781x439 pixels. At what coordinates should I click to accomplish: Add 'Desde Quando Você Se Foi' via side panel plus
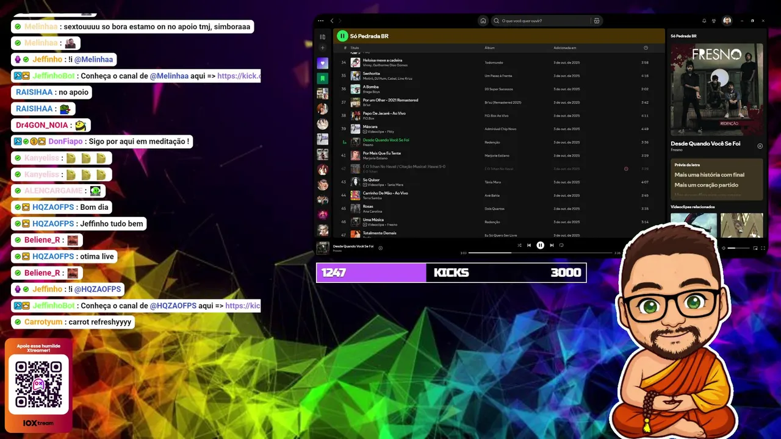pos(760,146)
